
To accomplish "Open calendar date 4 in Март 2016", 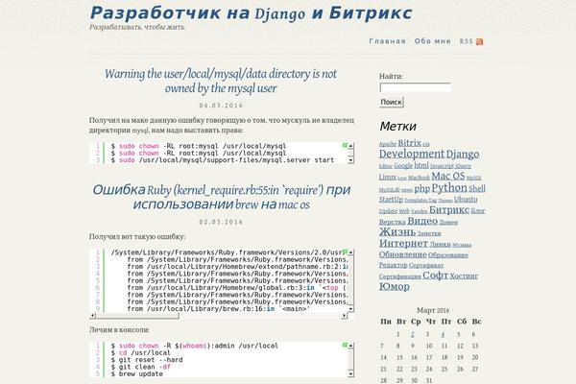I will click(x=443, y=334).
